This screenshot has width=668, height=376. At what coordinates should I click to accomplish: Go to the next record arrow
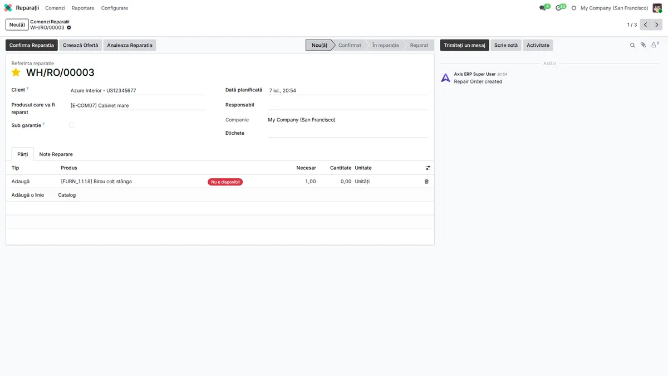tap(657, 25)
